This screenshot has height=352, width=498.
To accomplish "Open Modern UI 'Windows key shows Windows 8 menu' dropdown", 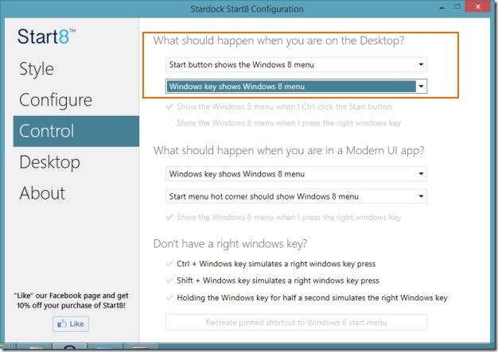I will [x=296, y=174].
